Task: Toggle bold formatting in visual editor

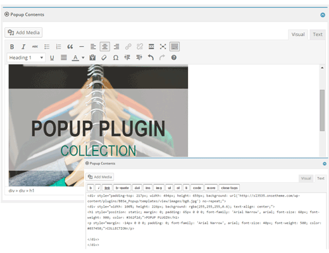Action: click(x=12, y=47)
